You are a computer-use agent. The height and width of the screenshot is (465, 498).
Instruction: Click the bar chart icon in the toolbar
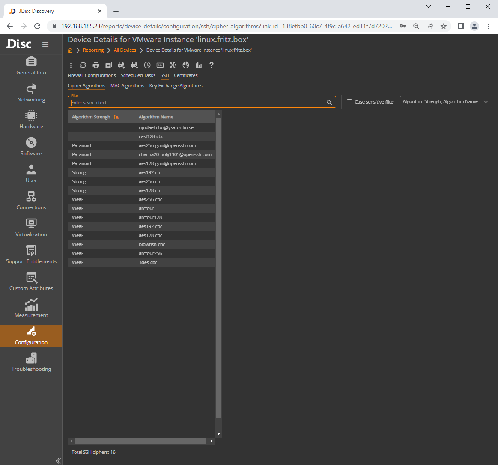click(x=199, y=65)
